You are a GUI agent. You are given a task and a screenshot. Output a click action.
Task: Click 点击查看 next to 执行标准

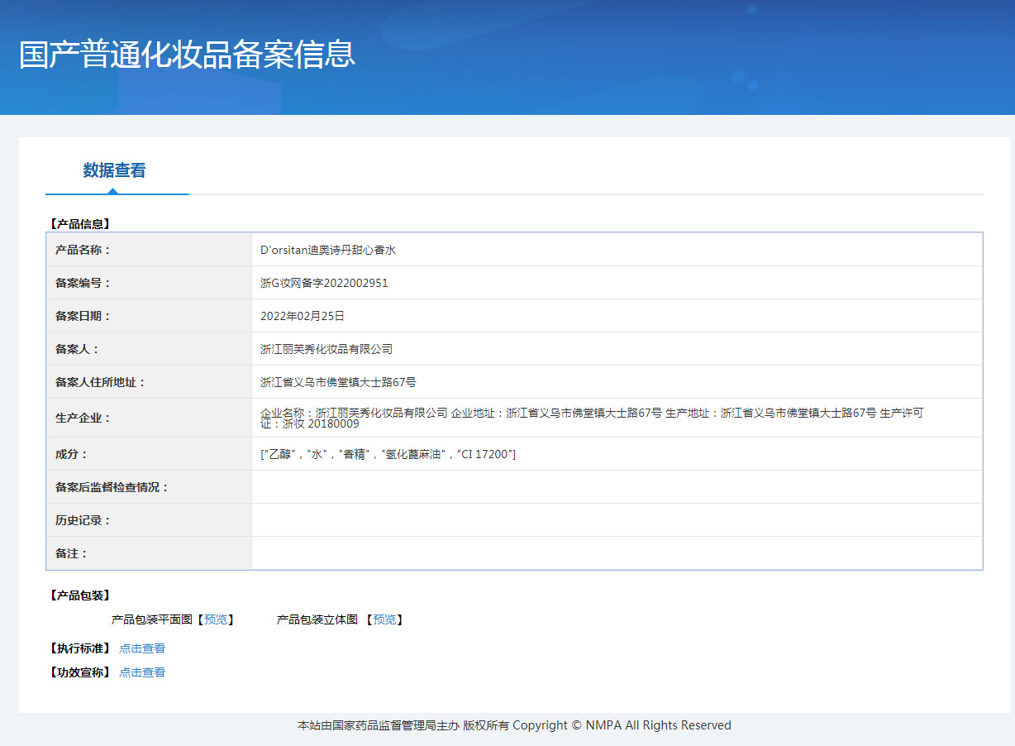[x=142, y=648]
